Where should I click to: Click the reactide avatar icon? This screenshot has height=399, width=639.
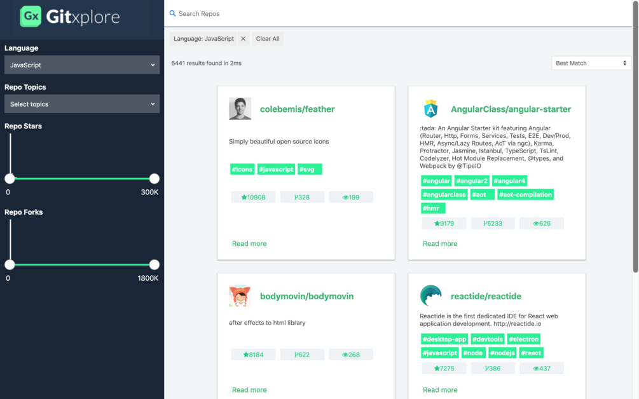click(430, 295)
